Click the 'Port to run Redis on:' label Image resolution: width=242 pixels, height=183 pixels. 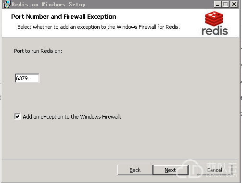click(x=38, y=51)
